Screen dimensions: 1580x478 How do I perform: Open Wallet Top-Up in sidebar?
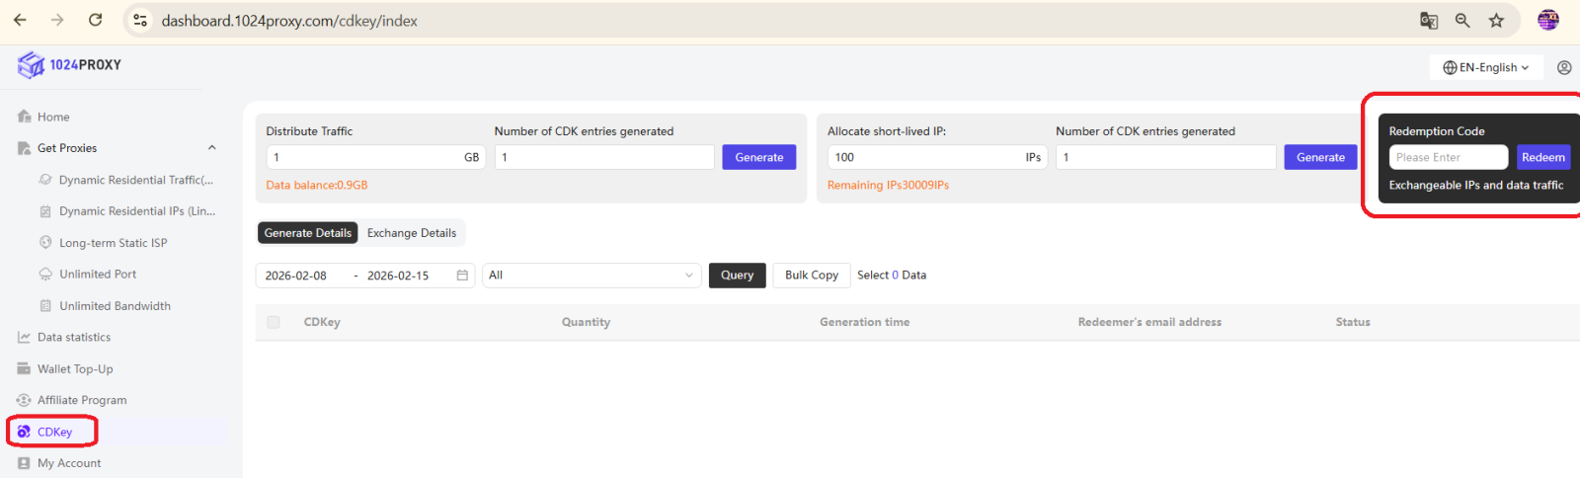coord(75,369)
